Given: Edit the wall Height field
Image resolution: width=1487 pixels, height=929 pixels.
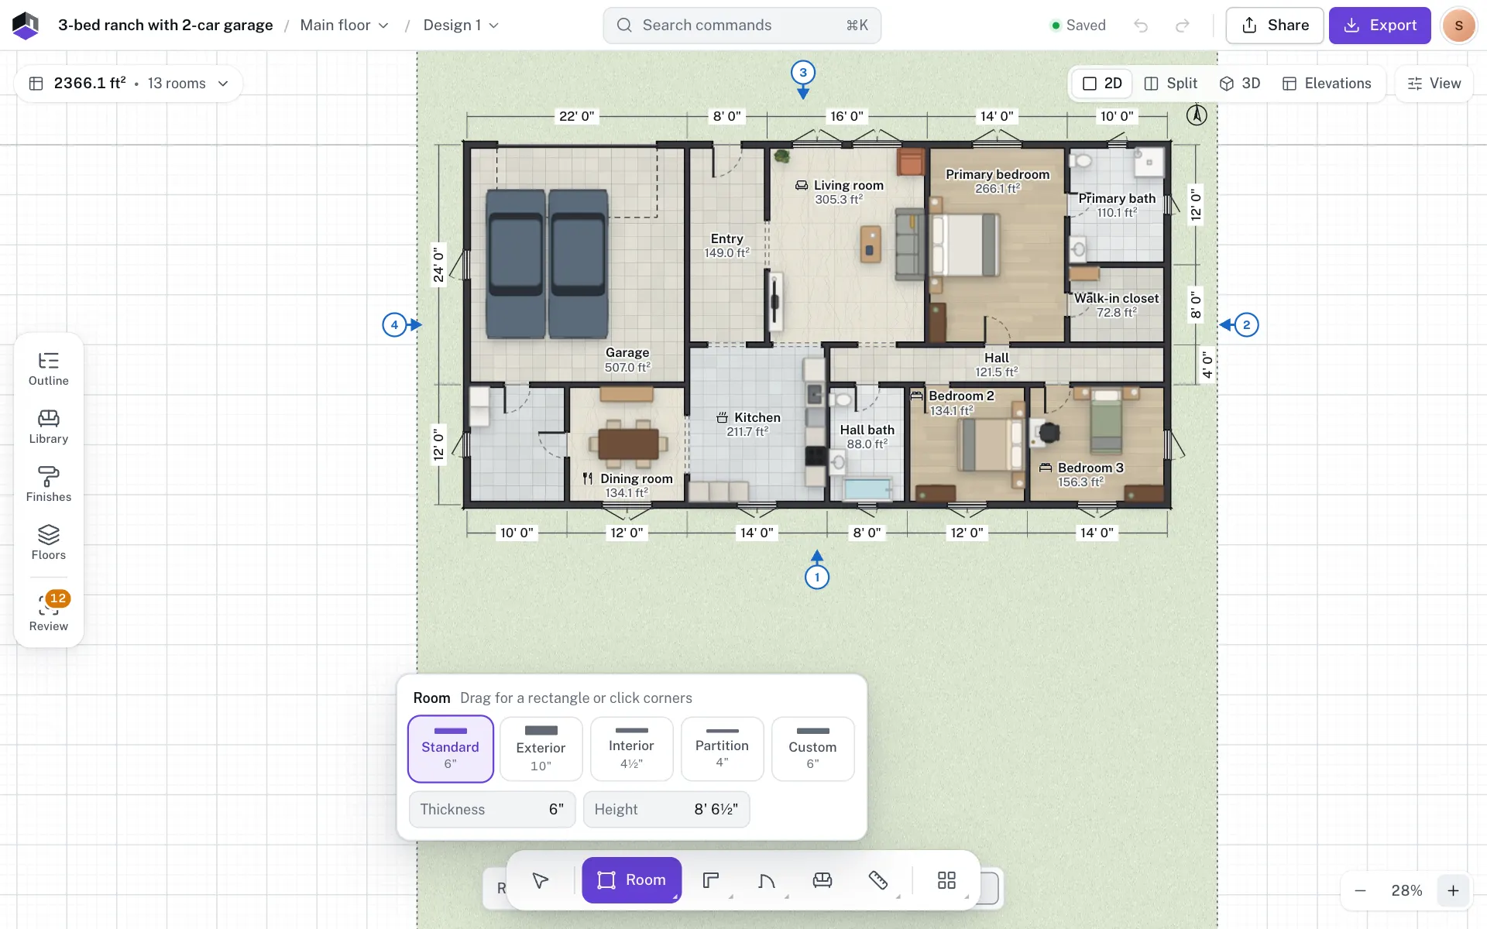Looking at the screenshot, I should pos(667,810).
